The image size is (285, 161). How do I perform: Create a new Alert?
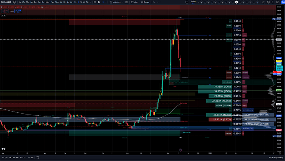coord(135,2)
